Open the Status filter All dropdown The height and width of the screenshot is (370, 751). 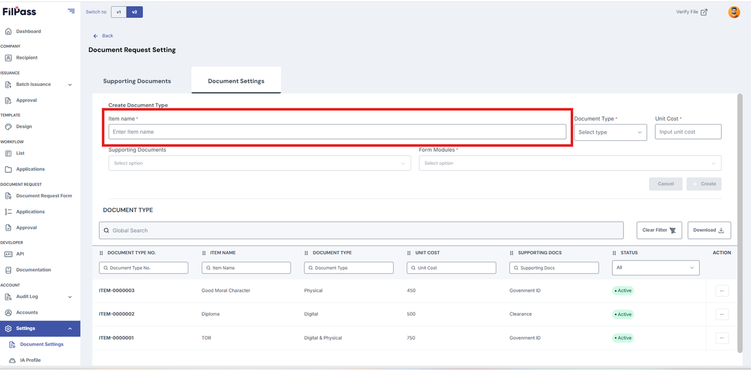tap(656, 268)
